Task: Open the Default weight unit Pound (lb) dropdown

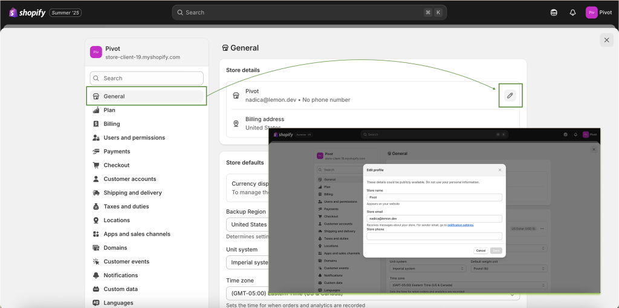Action: tap(509, 269)
